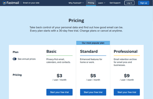Viewport: 153px width, 99px height.
Task: Click the Our most popular plan banner
Action: (x=93, y=43)
